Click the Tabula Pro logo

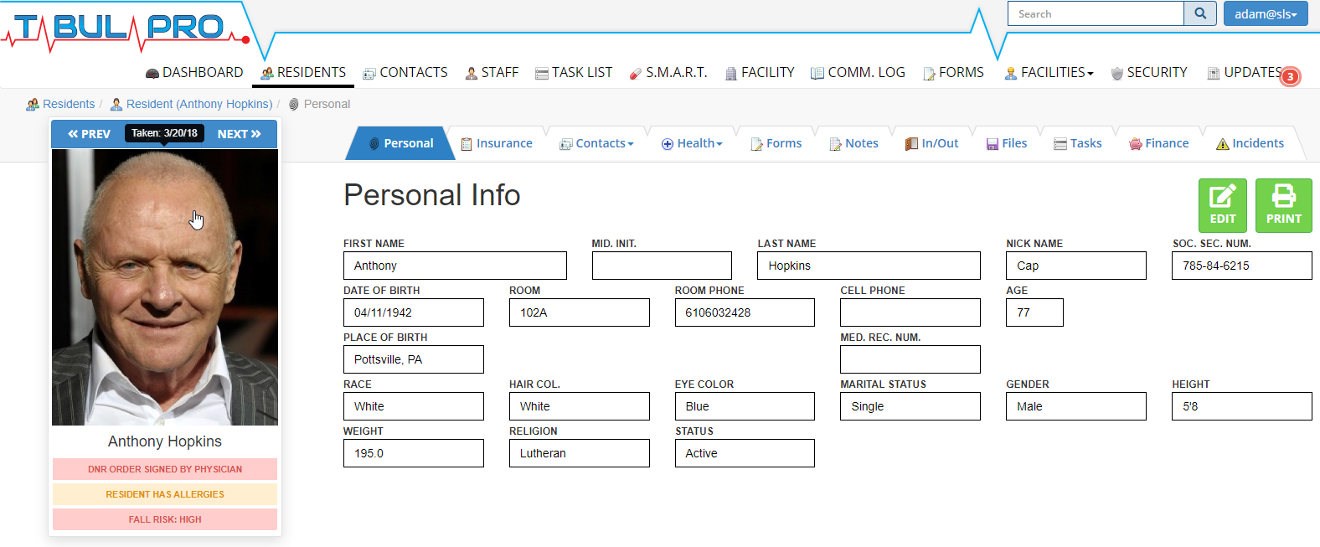click(x=126, y=29)
